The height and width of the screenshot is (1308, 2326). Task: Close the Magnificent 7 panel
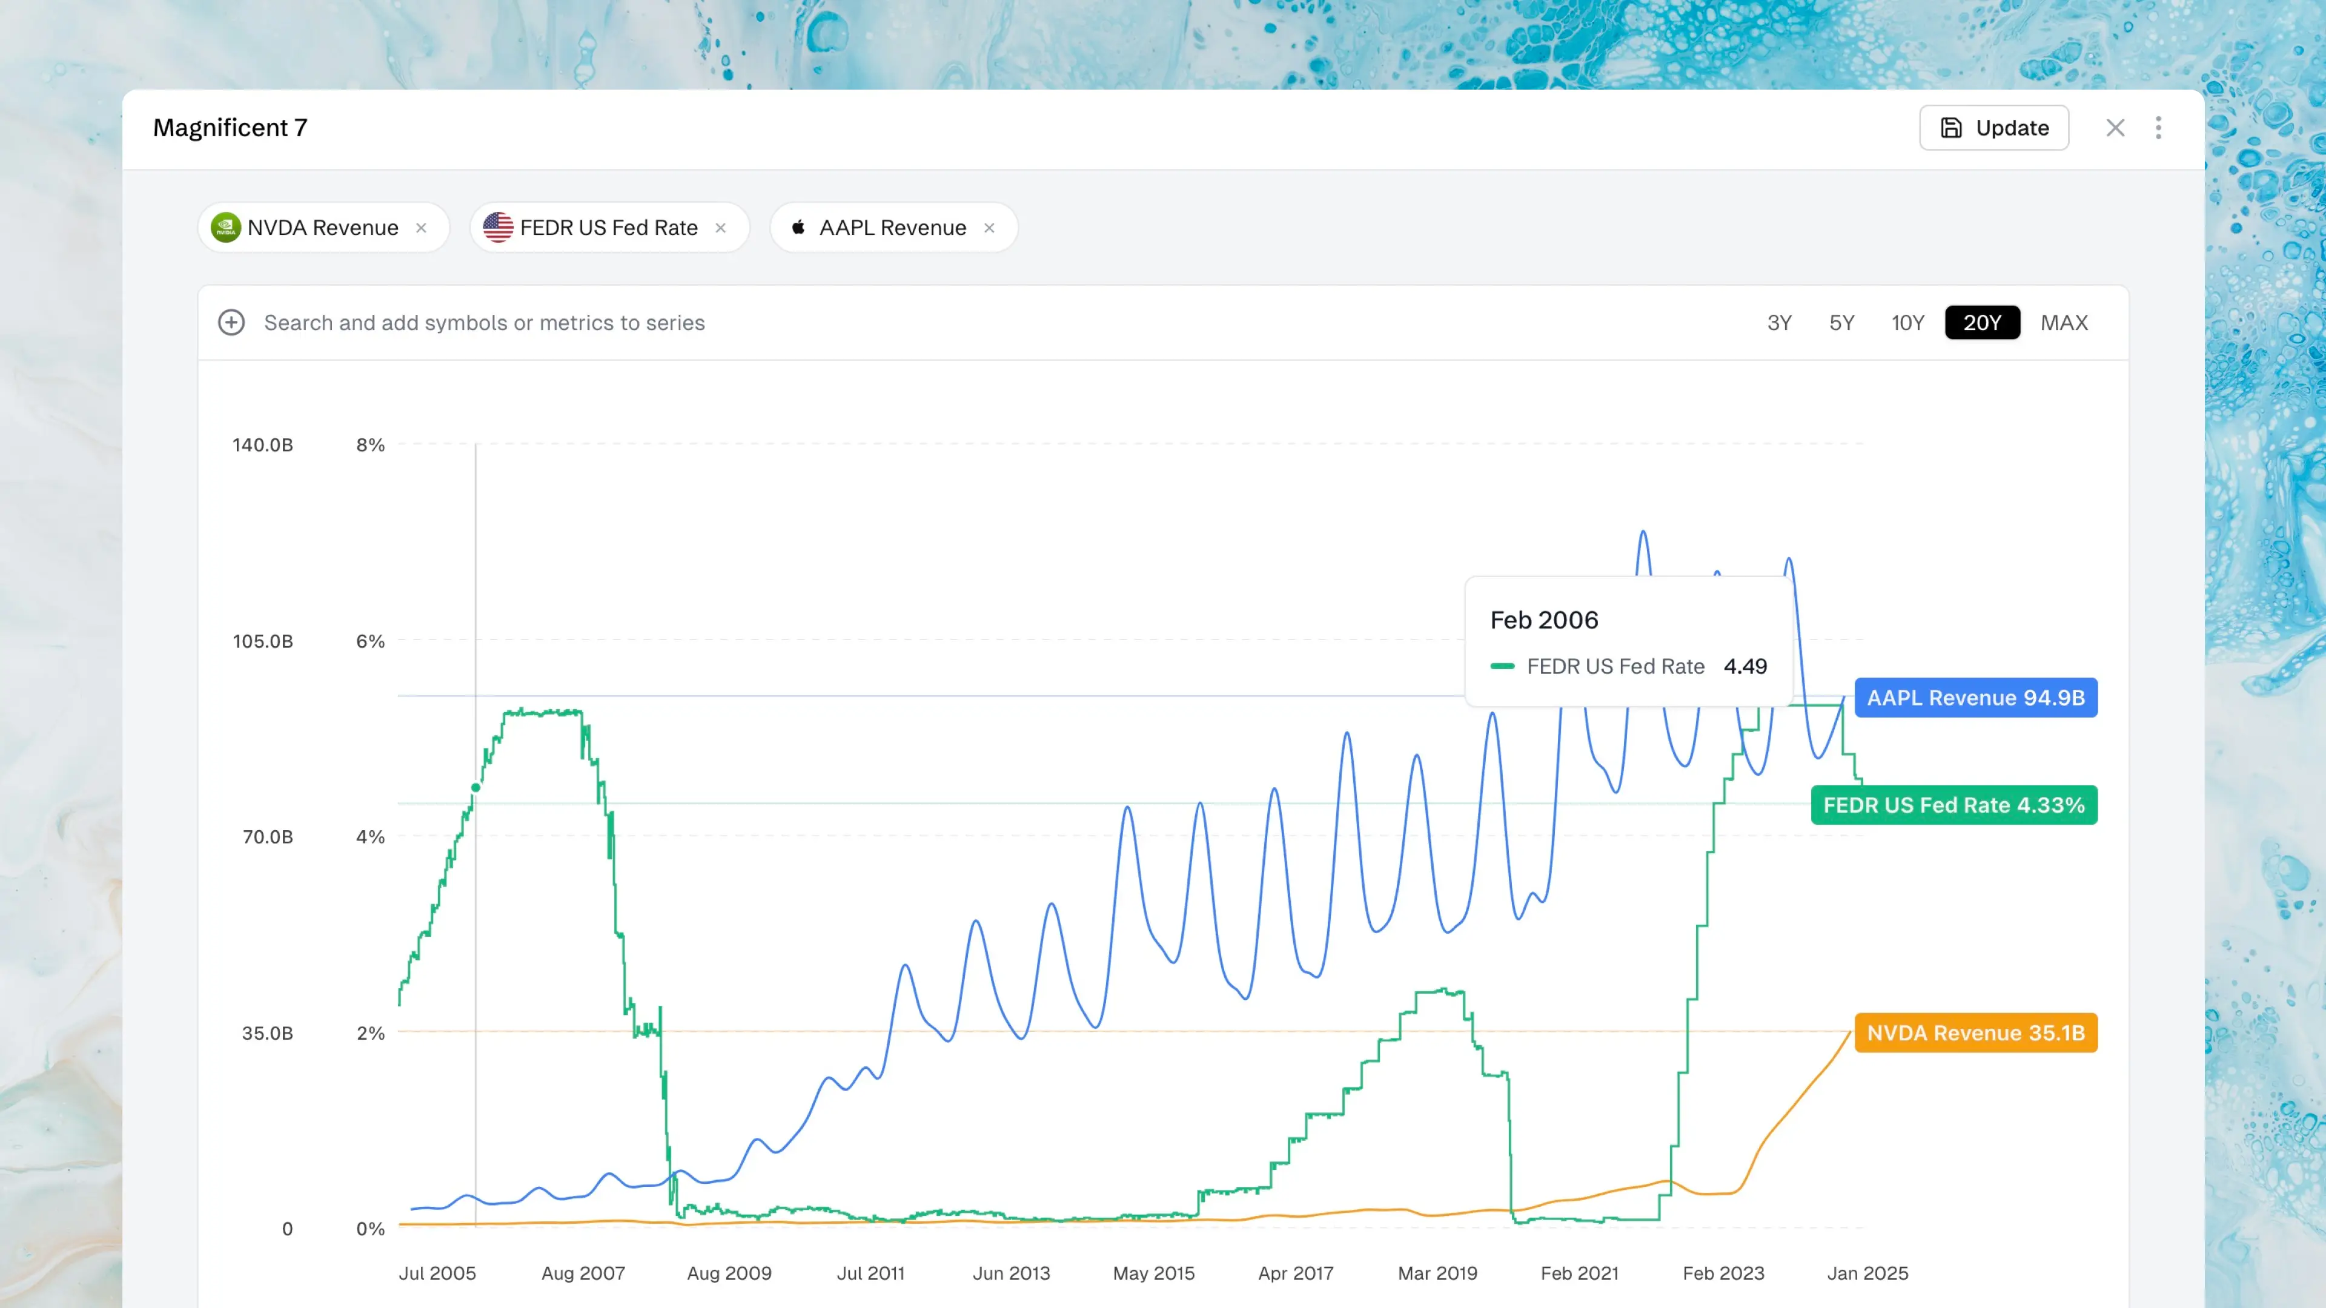click(2116, 127)
